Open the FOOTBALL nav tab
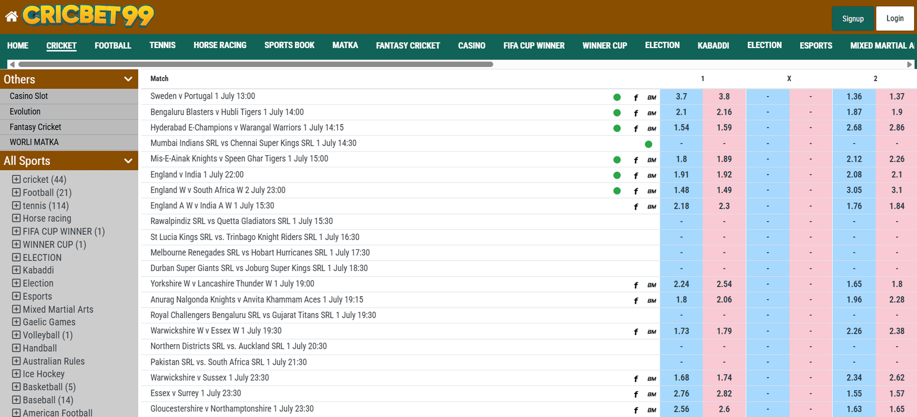This screenshot has width=917, height=417. pos(113,45)
